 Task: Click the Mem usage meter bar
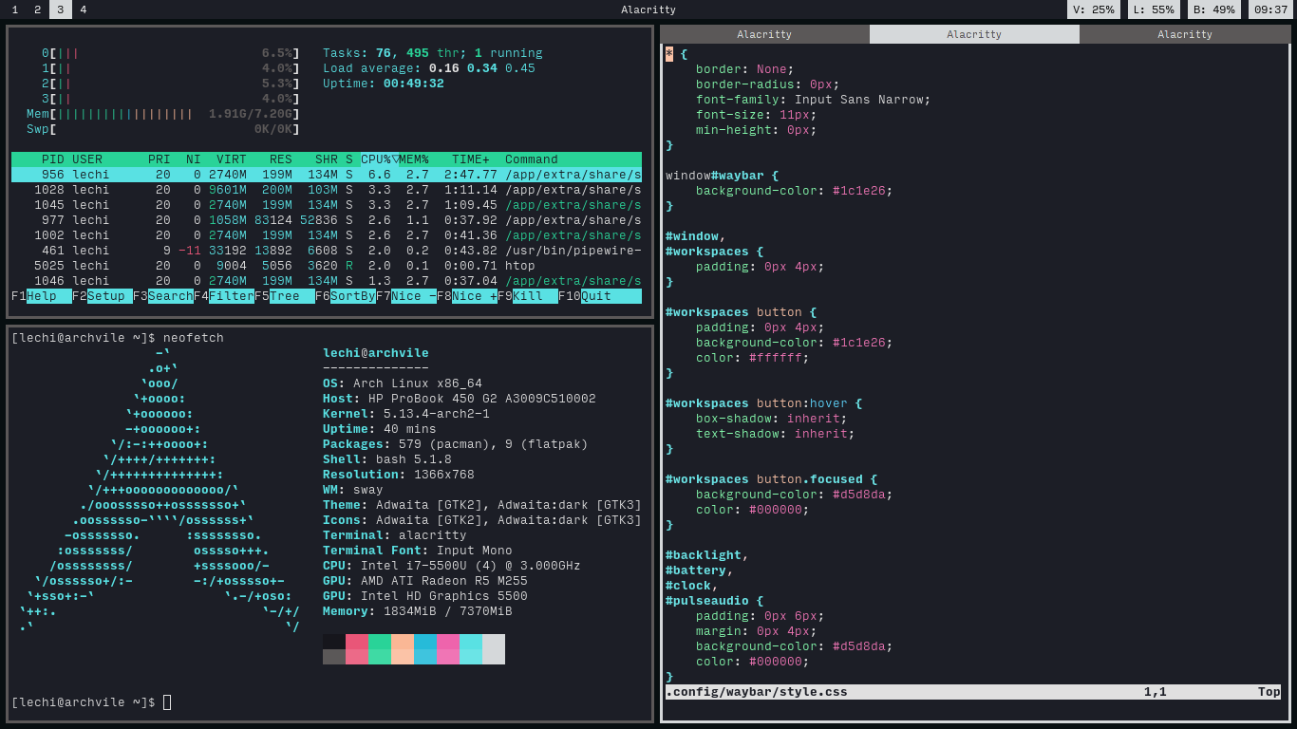click(163, 114)
